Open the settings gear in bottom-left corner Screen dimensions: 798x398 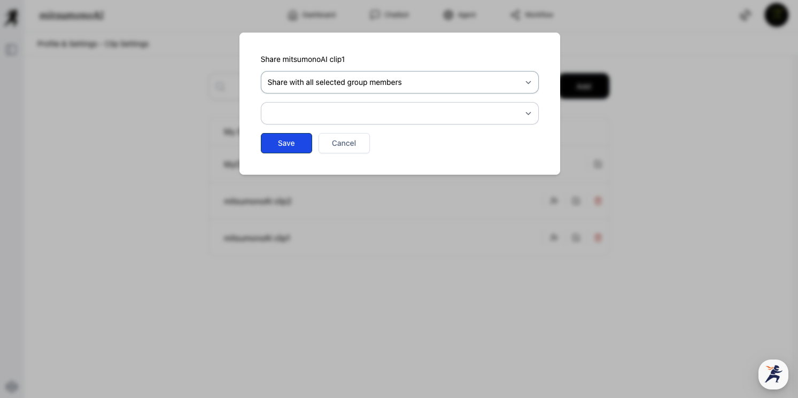click(12, 387)
